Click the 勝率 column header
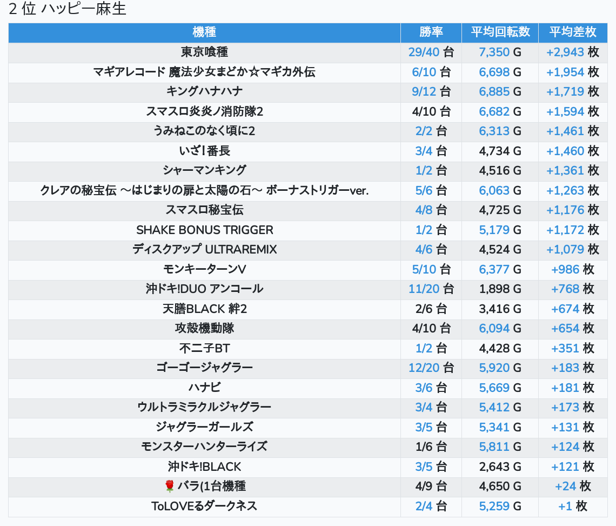Viewport: 616px width, 526px height. coord(431,32)
